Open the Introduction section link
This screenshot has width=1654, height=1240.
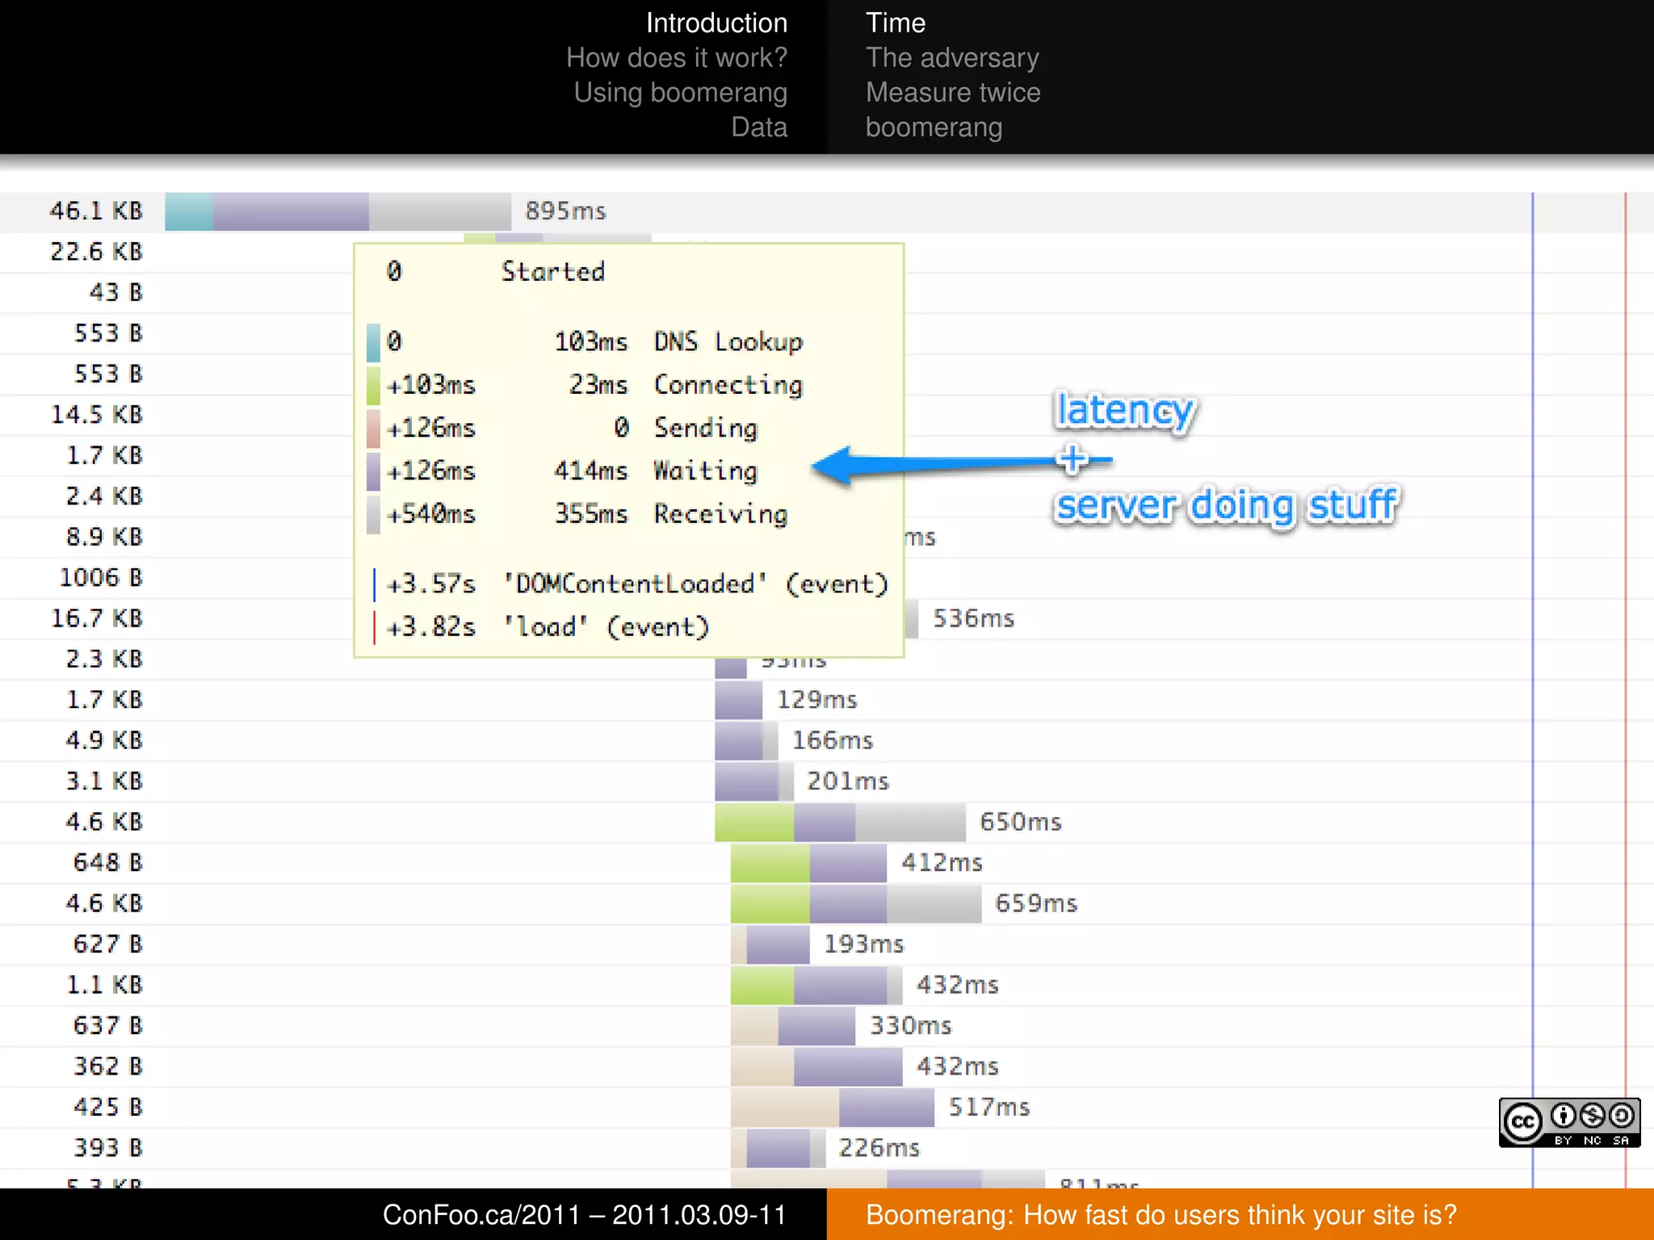(716, 23)
